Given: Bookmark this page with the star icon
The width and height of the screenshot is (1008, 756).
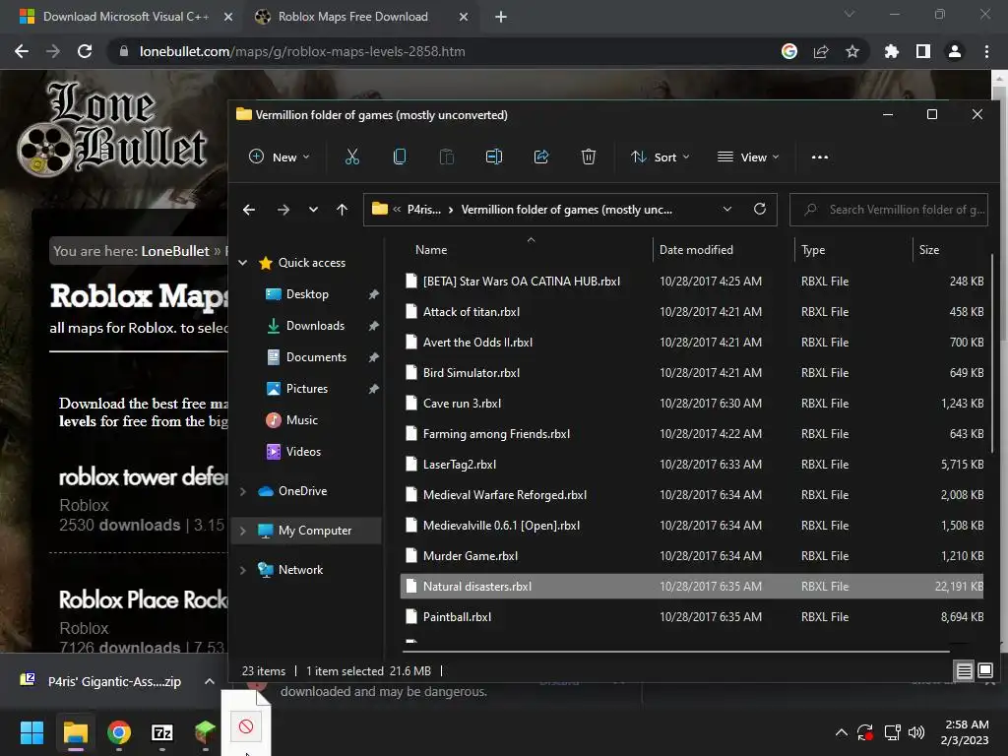Looking at the screenshot, I should [852, 51].
